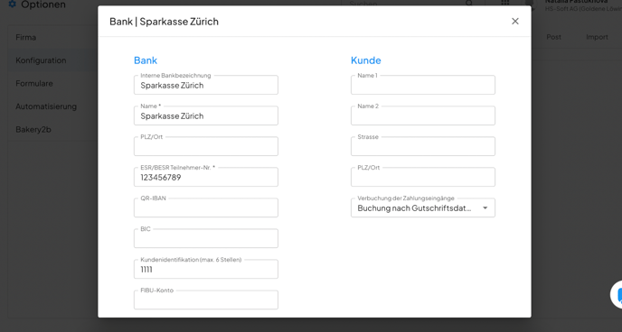622x332 pixels.
Task: Open the apps grid icon
Action: (x=504, y=4)
